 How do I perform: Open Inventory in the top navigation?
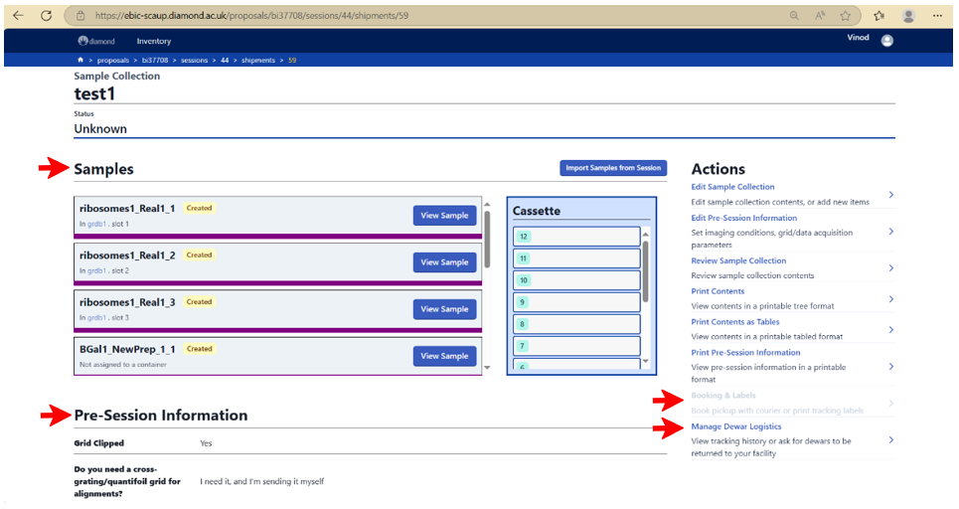pos(153,41)
